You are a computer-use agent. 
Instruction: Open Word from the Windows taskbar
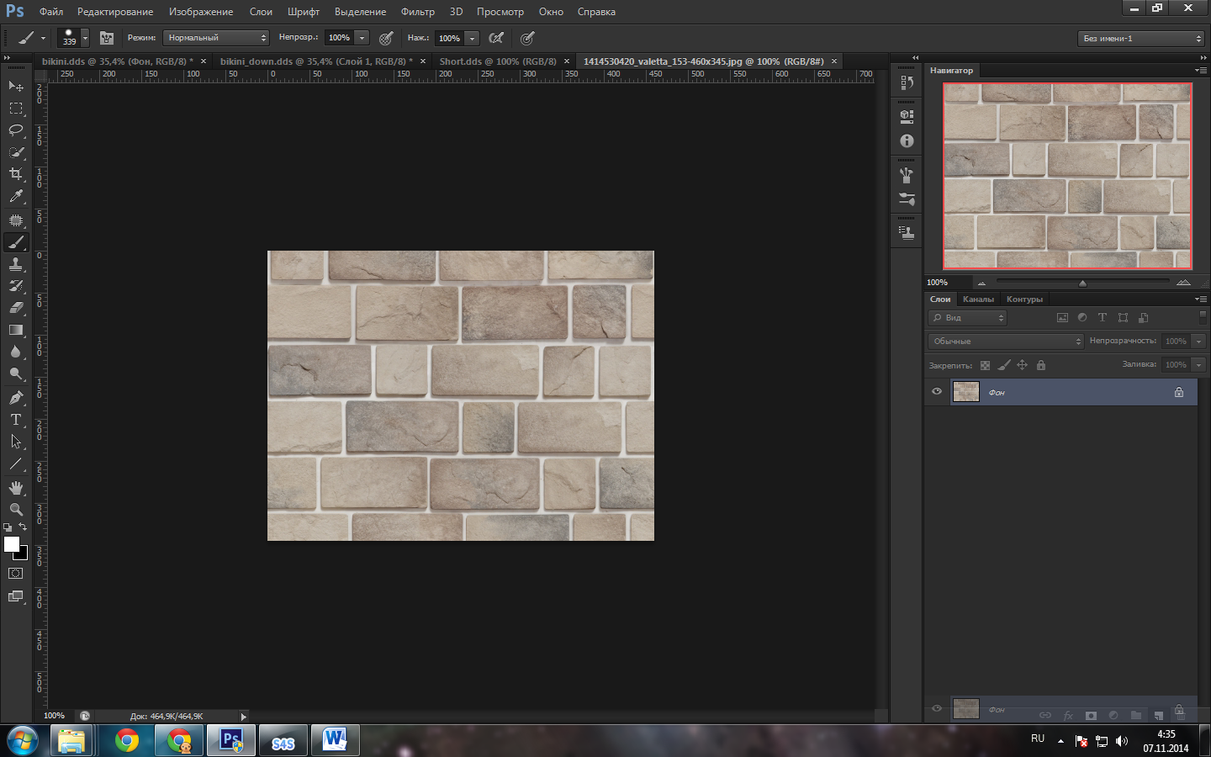(x=335, y=741)
